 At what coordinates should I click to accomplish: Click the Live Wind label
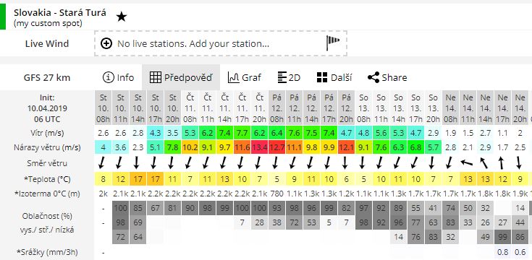point(47,43)
